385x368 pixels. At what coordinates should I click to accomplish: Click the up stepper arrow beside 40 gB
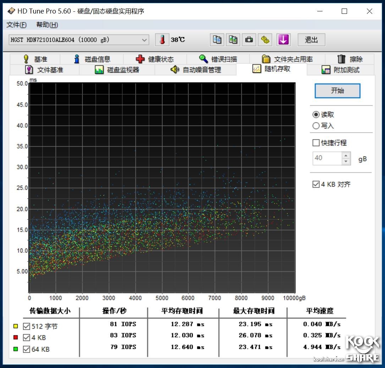pyautogui.click(x=346, y=156)
